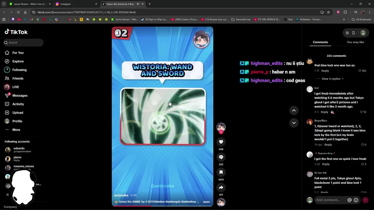Expand hidden bookmarks chevron
Image resolution: width=374 pixels, height=210 pixels.
pos(344,20)
